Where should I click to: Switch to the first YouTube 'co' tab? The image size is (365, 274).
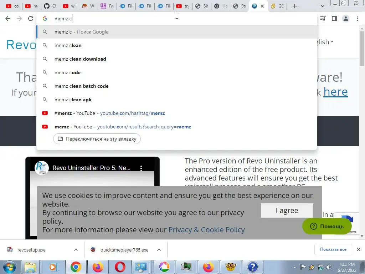(x=12, y=6)
